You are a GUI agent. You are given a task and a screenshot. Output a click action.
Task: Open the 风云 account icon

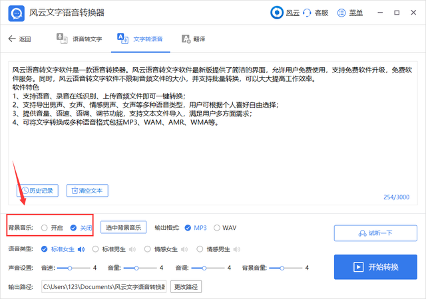277,13
